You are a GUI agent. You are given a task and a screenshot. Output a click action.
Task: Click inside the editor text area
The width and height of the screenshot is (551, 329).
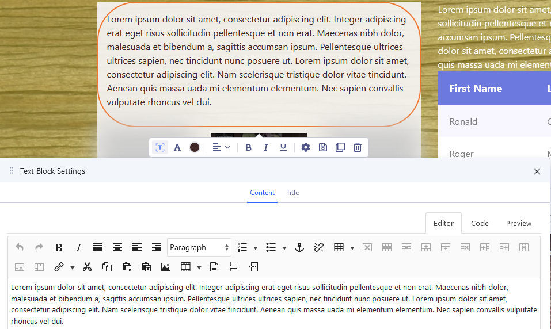(274, 304)
